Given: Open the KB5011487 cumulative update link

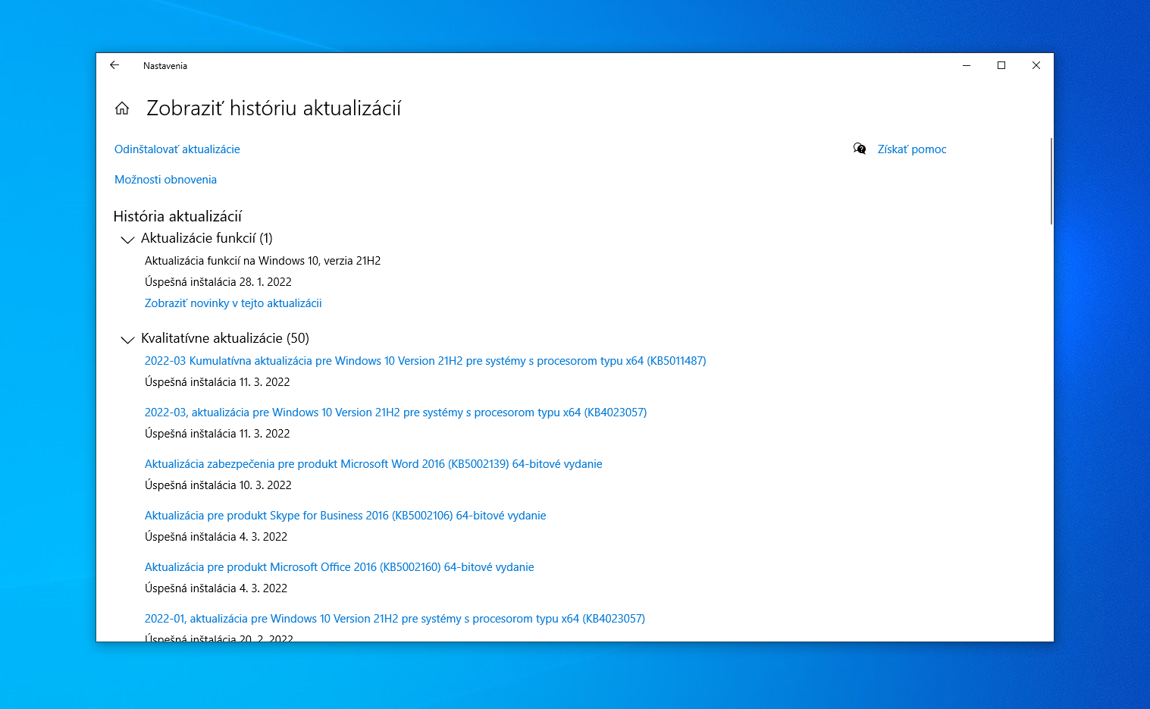Looking at the screenshot, I should click(x=425, y=361).
